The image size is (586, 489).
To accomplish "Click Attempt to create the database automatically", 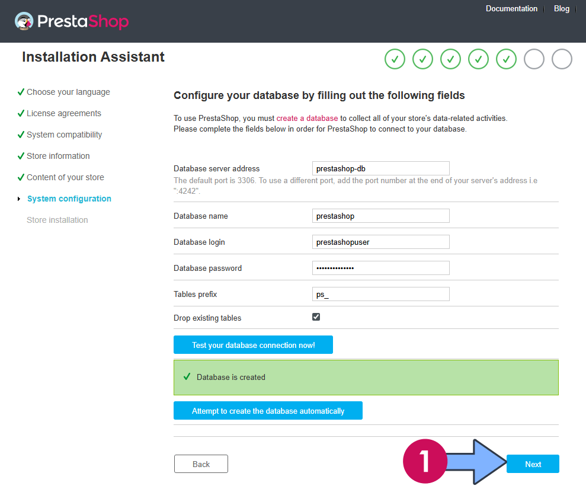I will pos(268,411).
